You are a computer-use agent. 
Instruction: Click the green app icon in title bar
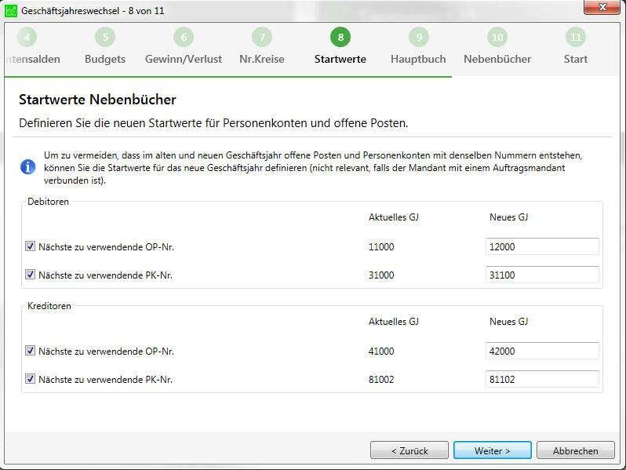point(11,10)
